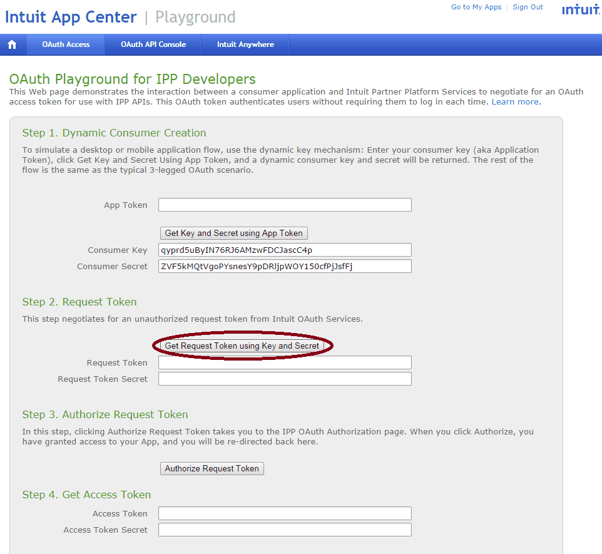Click the Step 4. Get Access Token heading

click(86, 495)
